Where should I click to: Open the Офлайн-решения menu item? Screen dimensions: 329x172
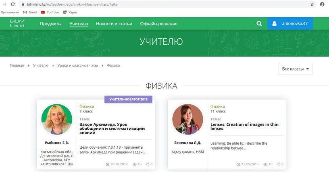pyautogui.click(x=158, y=24)
